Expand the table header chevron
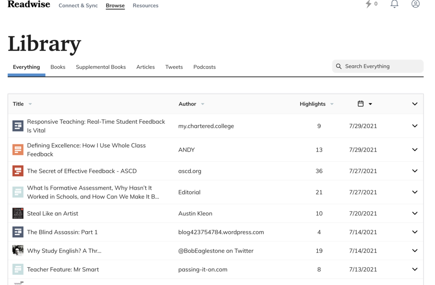Screen dimensions: 435x285 click(415, 104)
